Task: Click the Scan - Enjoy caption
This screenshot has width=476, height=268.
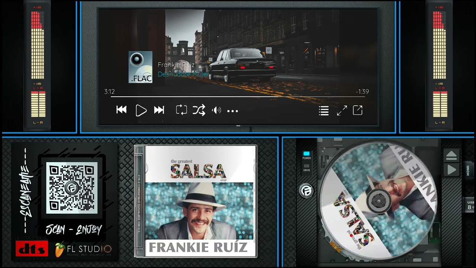Action: coord(74,230)
